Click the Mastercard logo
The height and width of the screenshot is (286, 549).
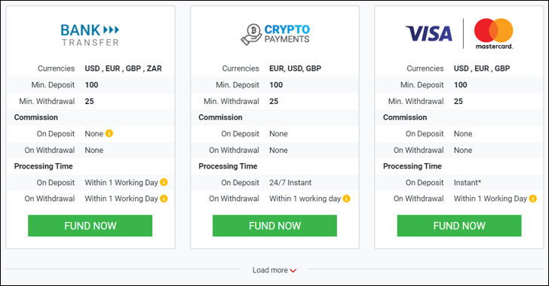coord(494,34)
